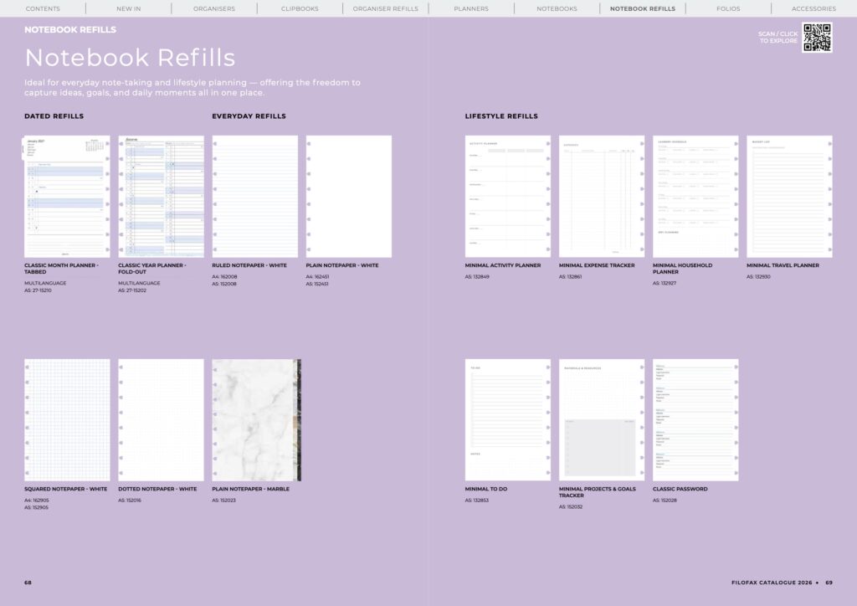Click the Minimal Travel Planner product title
The height and width of the screenshot is (606, 857).
(x=783, y=265)
